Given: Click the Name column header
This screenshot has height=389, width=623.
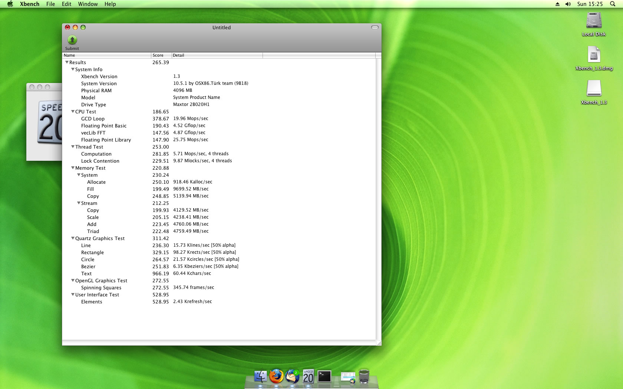Looking at the screenshot, I should click(106, 55).
